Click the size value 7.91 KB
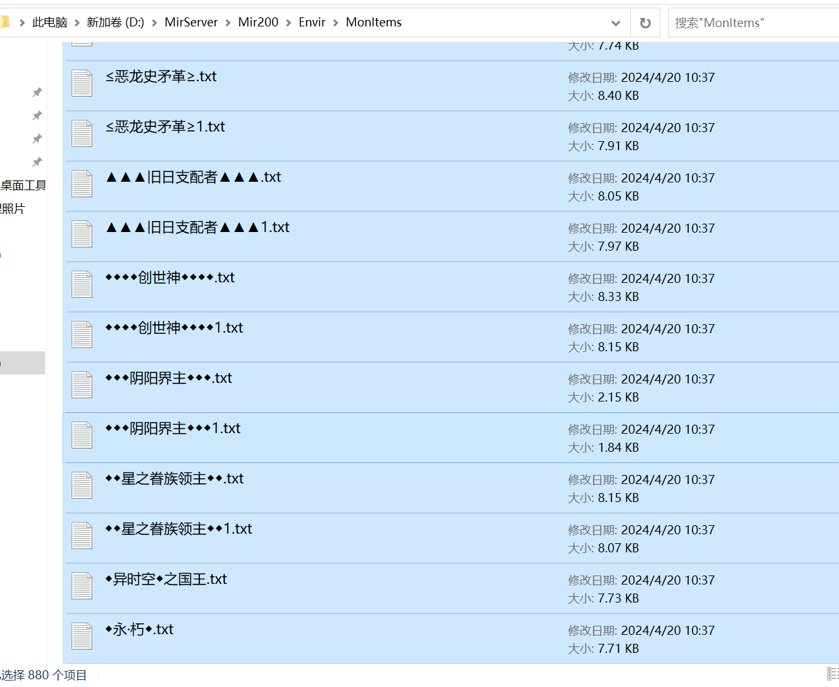Image resolution: width=839 pixels, height=687 pixels. pyautogui.click(x=618, y=146)
